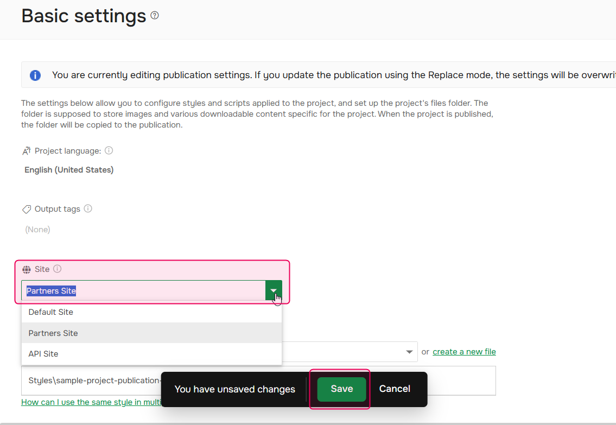This screenshot has height=425, width=616.
Task: Collapse the Site dropdown with green arrow
Action: coord(274,291)
